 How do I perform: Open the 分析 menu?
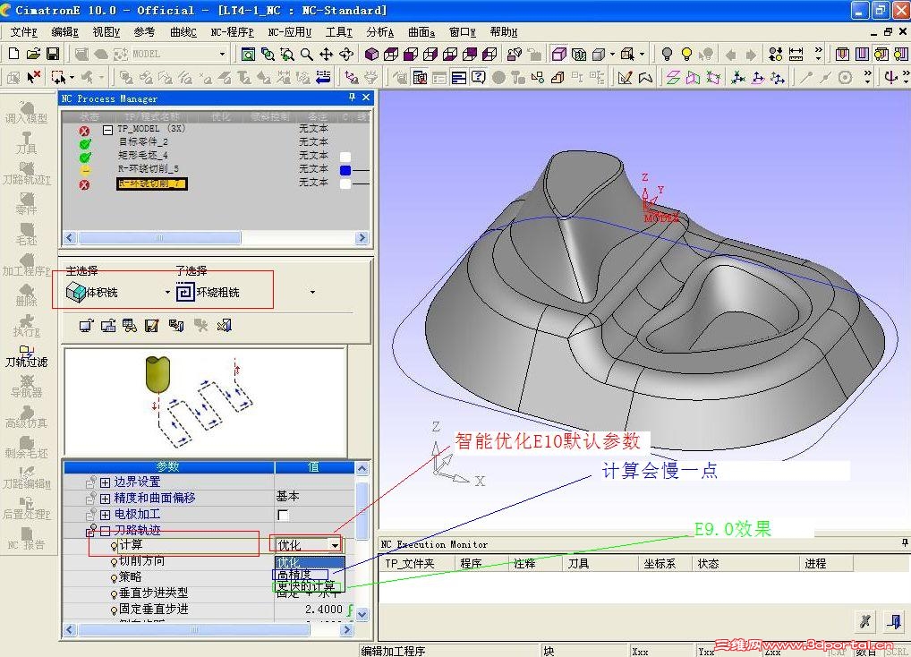(x=380, y=32)
